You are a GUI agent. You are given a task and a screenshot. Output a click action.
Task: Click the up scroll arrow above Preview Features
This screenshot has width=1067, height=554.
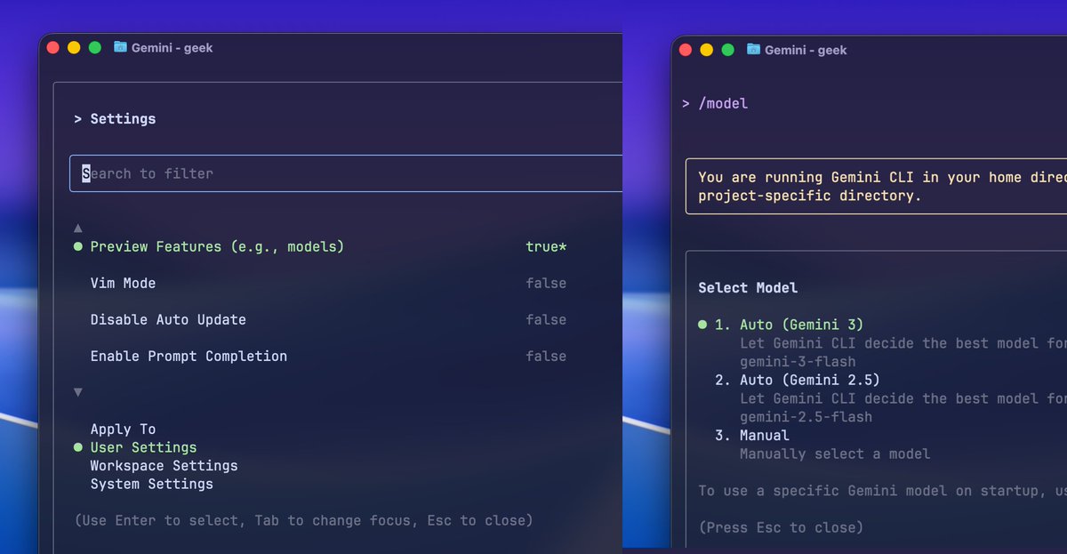click(x=77, y=227)
